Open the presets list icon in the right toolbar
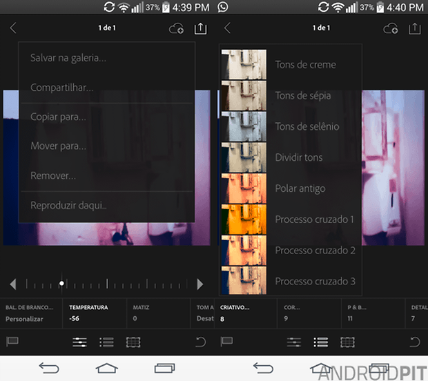The image size is (428, 381). [x=321, y=342]
